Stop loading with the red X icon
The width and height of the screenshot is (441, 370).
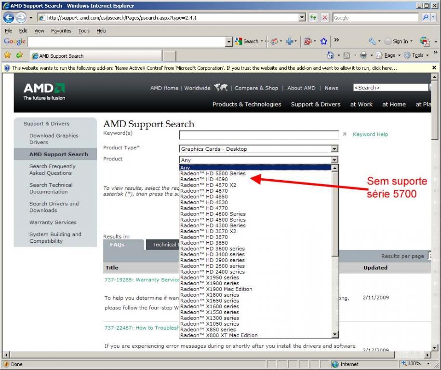tap(325, 17)
